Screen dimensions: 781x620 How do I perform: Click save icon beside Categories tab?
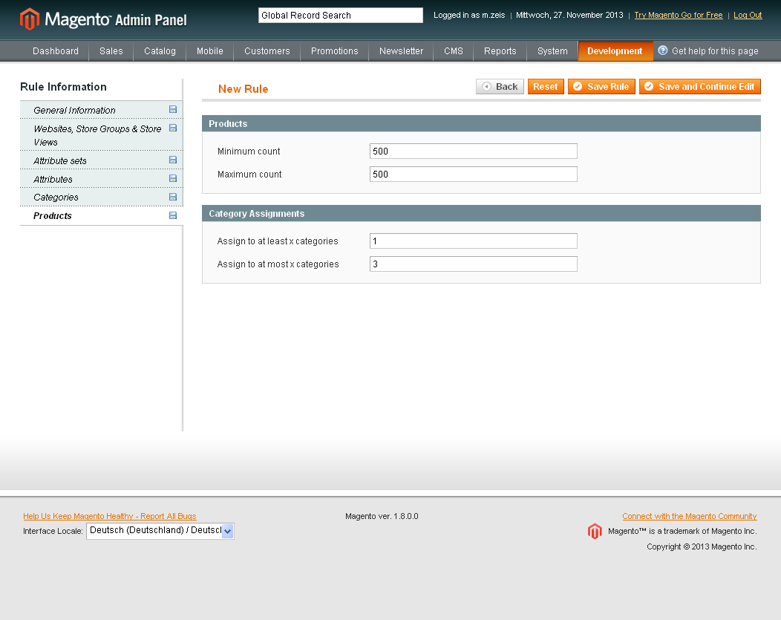click(x=173, y=198)
